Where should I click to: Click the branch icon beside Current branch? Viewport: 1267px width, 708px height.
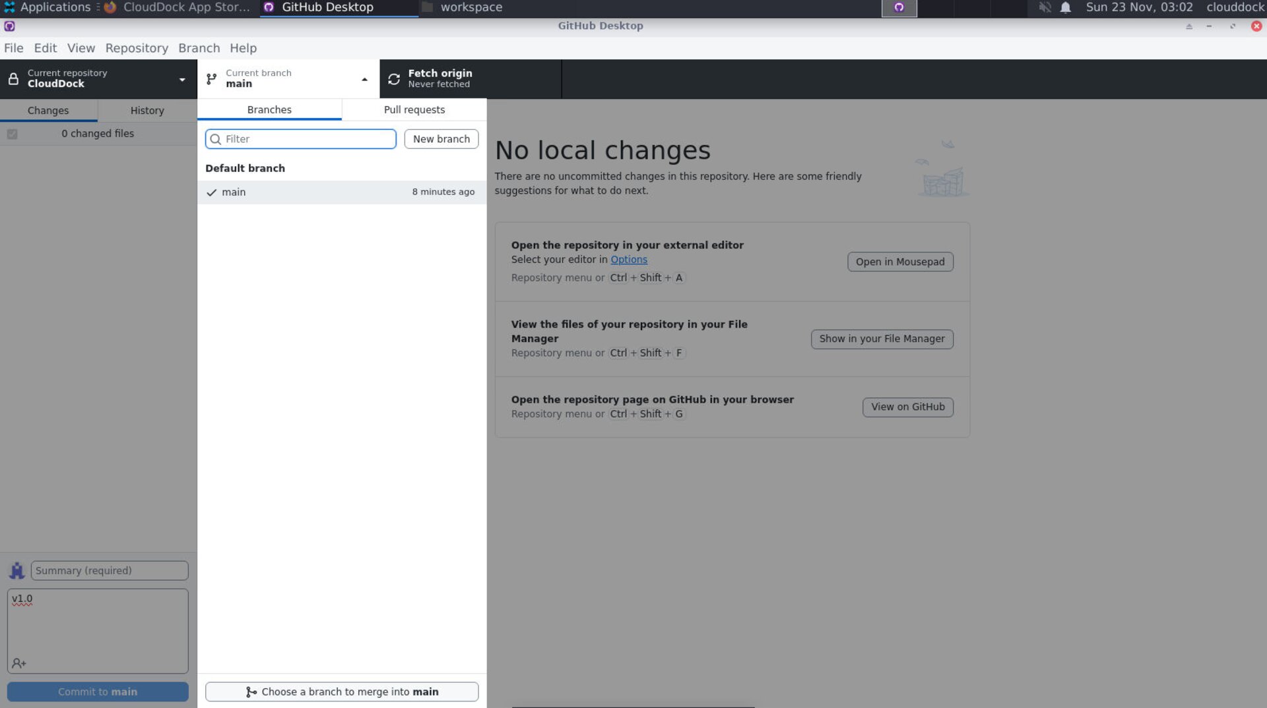pyautogui.click(x=211, y=78)
